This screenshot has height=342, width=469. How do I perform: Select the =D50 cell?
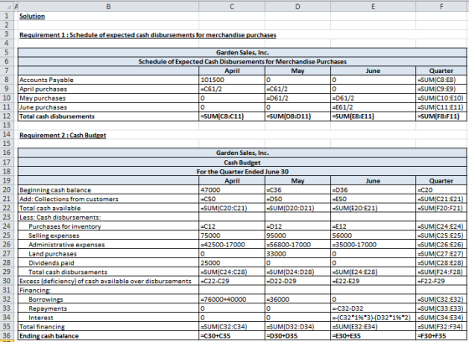tap(297, 199)
